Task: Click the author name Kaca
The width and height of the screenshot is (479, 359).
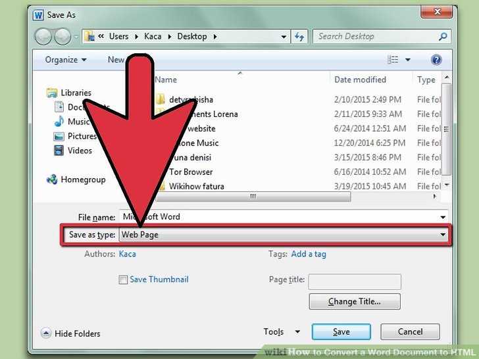Action: (x=128, y=254)
